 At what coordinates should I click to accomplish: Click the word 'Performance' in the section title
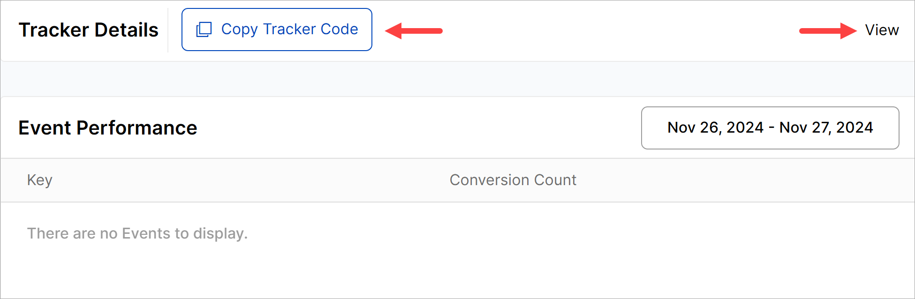136,127
